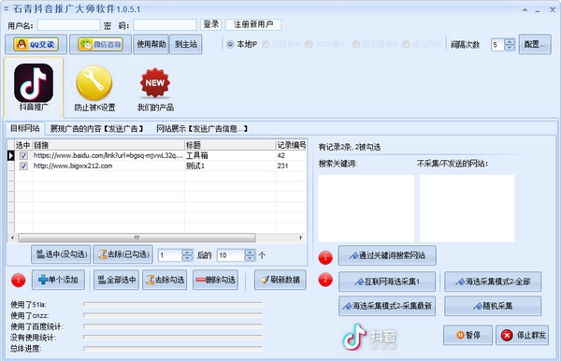Click the 微信咨询 WeChat button
The width and height of the screenshot is (561, 361).
[x=100, y=44]
